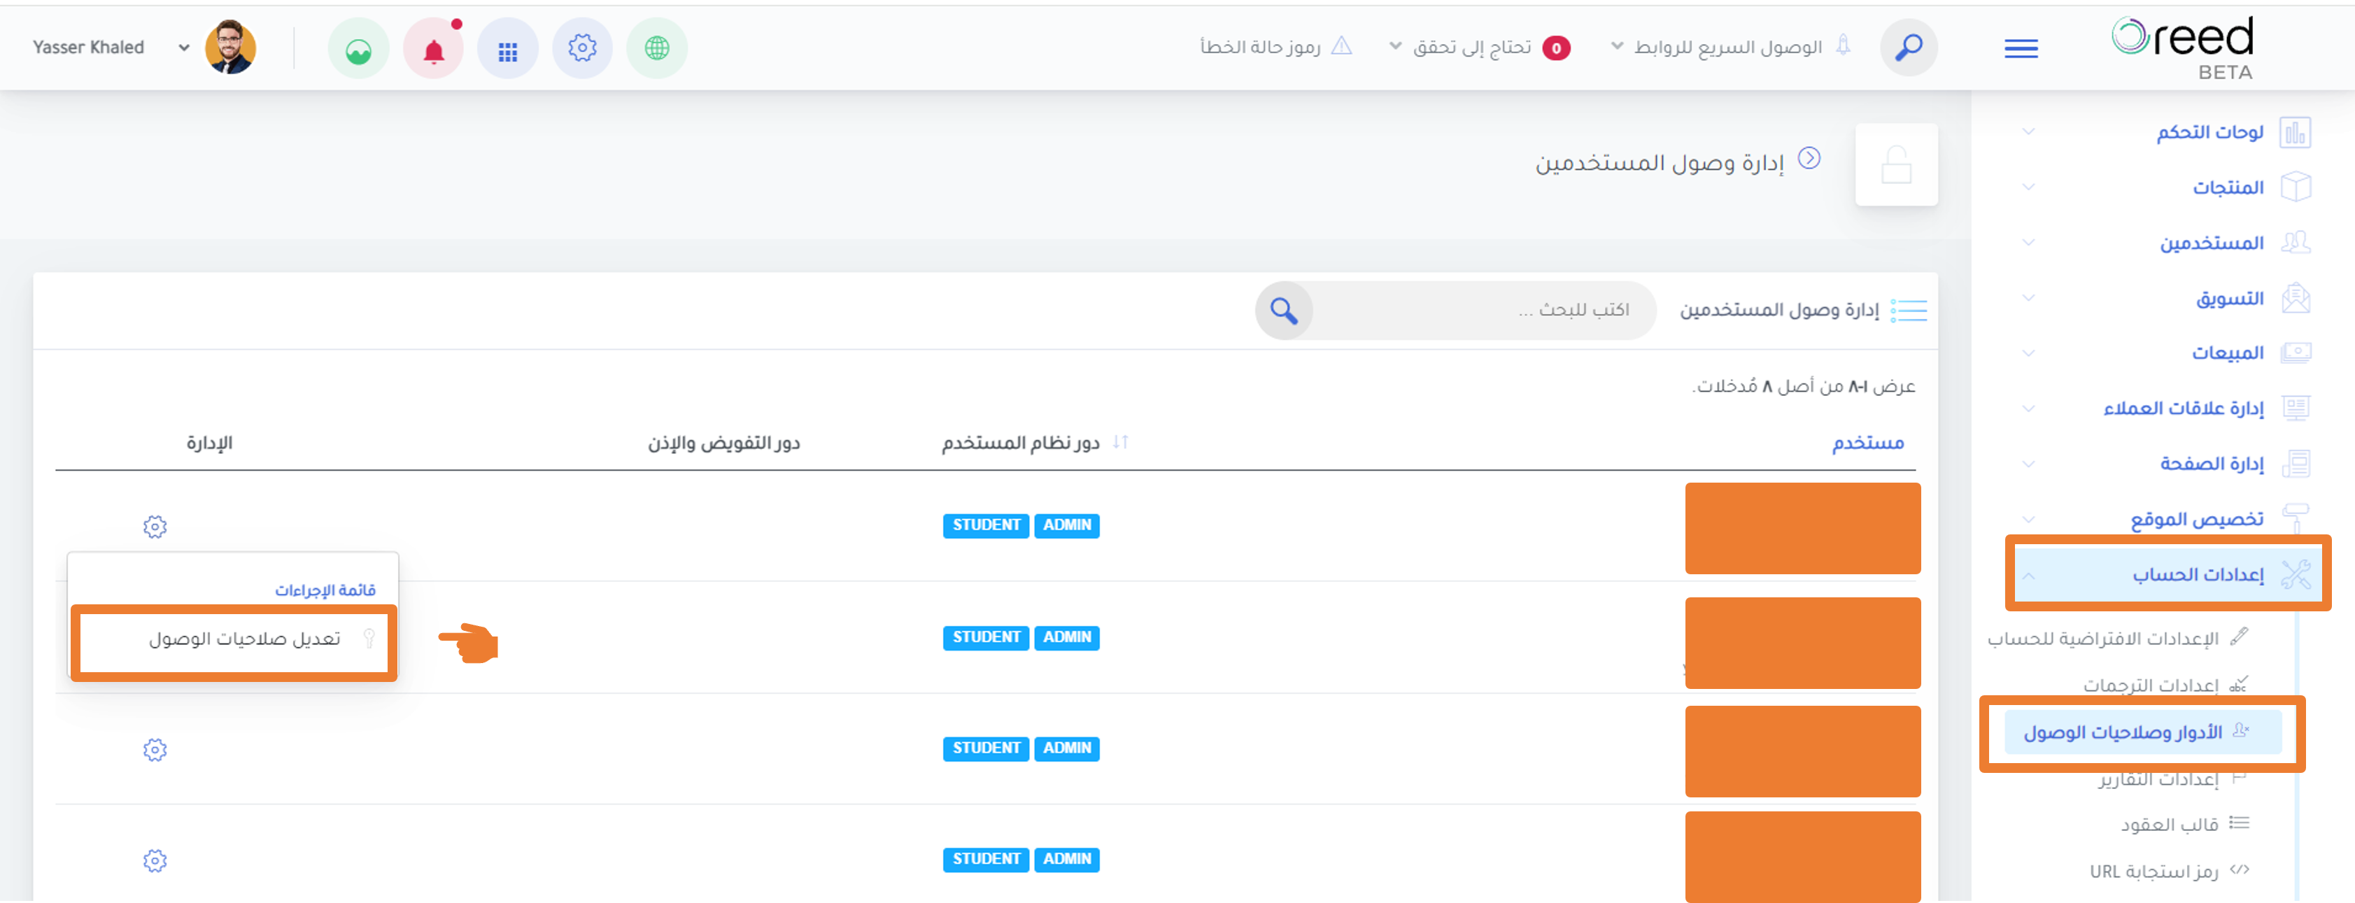This screenshot has width=2355, height=903.
Task: Open the green dashboard circle icon
Action: [358, 48]
